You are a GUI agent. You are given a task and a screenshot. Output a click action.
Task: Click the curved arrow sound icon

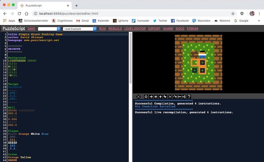click(175, 96)
